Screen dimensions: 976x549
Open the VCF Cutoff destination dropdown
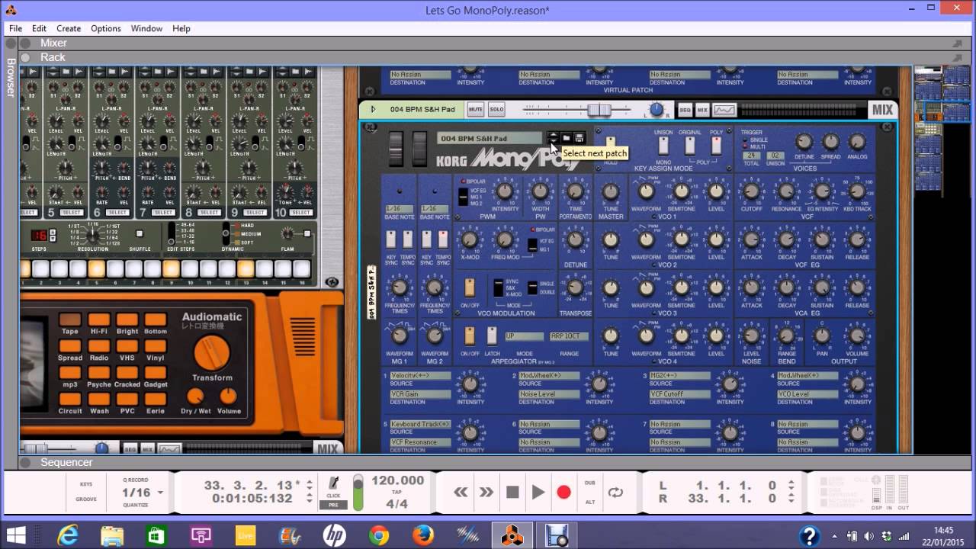(680, 394)
